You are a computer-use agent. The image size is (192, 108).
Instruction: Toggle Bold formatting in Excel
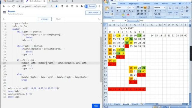coord(117,11)
